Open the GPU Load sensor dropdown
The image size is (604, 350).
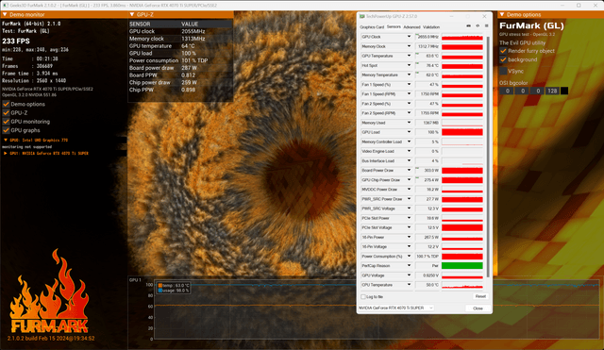pyautogui.click(x=409, y=132)
